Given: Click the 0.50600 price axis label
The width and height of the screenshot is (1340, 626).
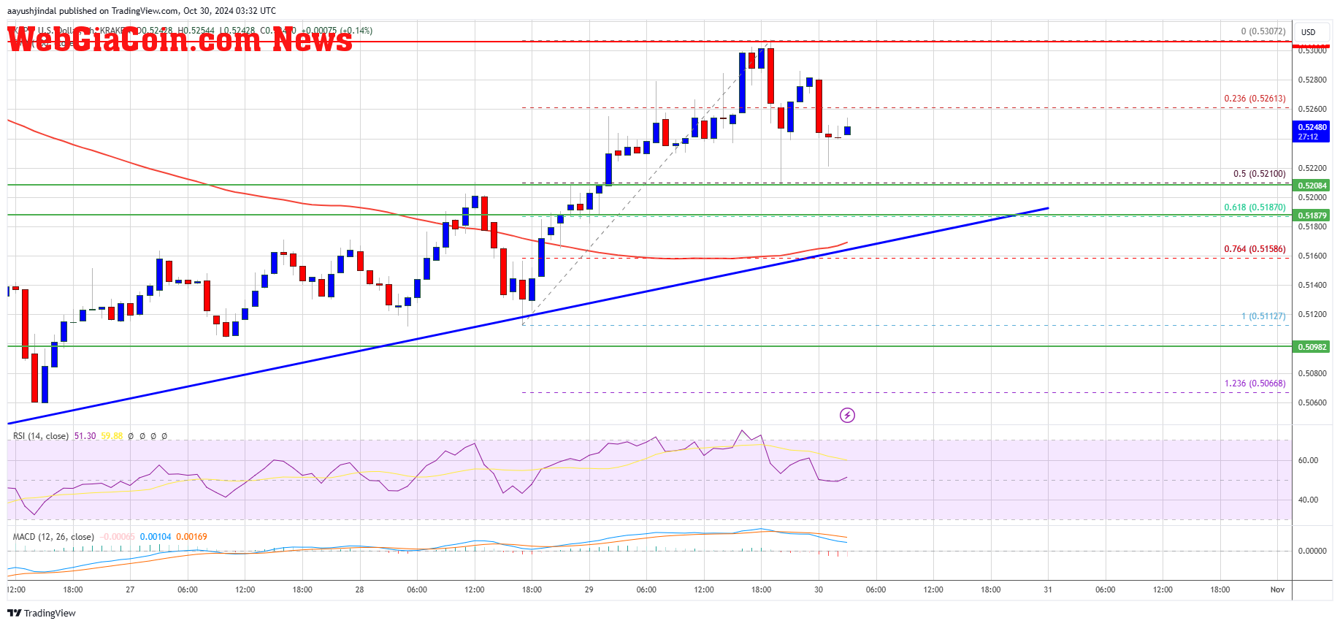Looking at the screenshot, I should [1312, 402].
